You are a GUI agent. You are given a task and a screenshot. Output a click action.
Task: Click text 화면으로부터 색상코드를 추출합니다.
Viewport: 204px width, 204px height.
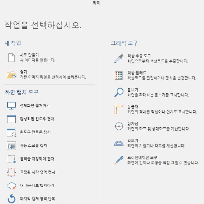pyautogui.click(x=158, y=61)
